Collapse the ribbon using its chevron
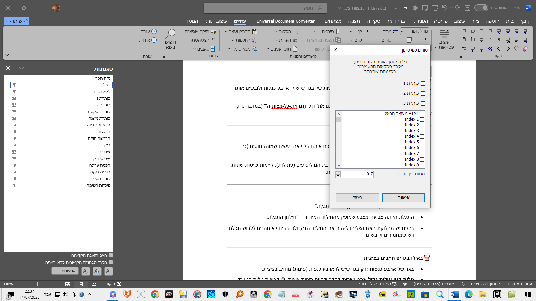The height and width of the screenshot is (301, 536). point(7,55)
